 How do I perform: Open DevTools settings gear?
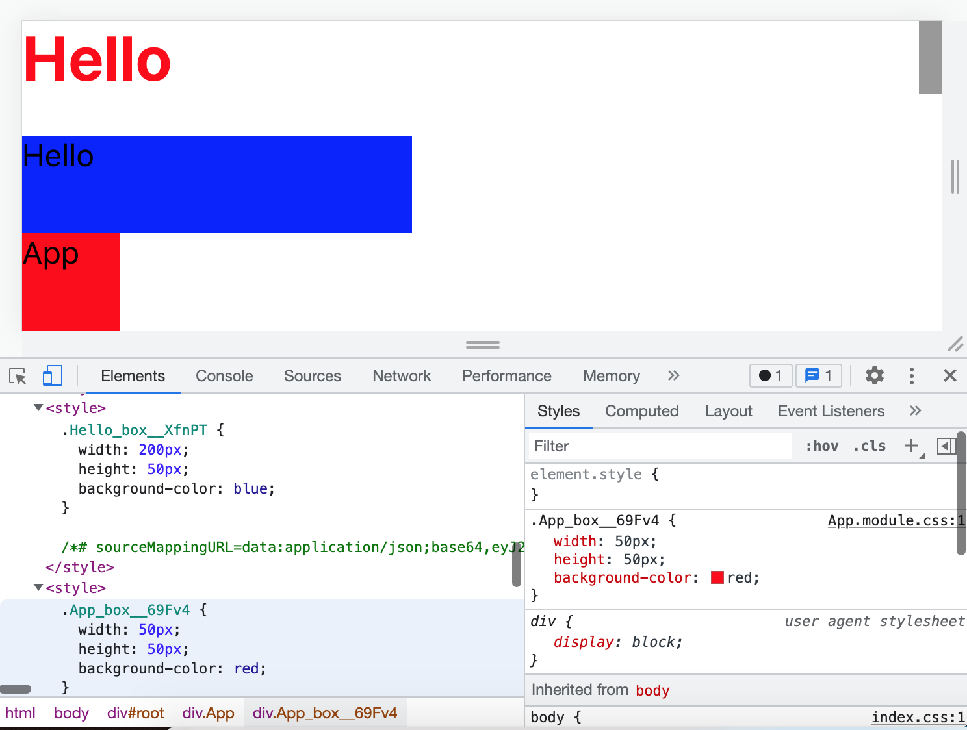click(873, 375)
